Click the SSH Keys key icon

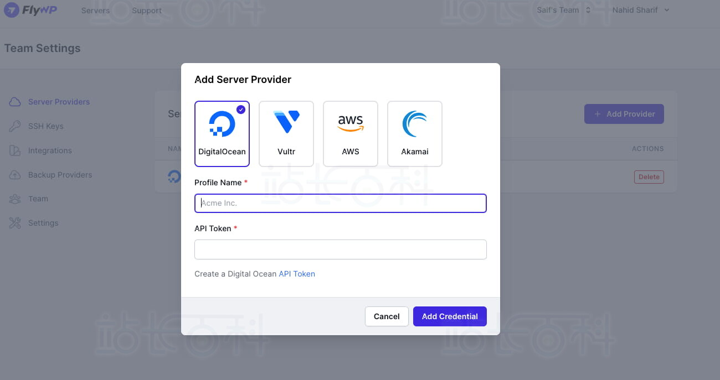click(16, 126)
